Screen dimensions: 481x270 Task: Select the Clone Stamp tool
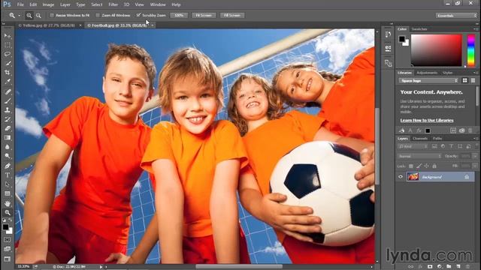pos(8,110)
